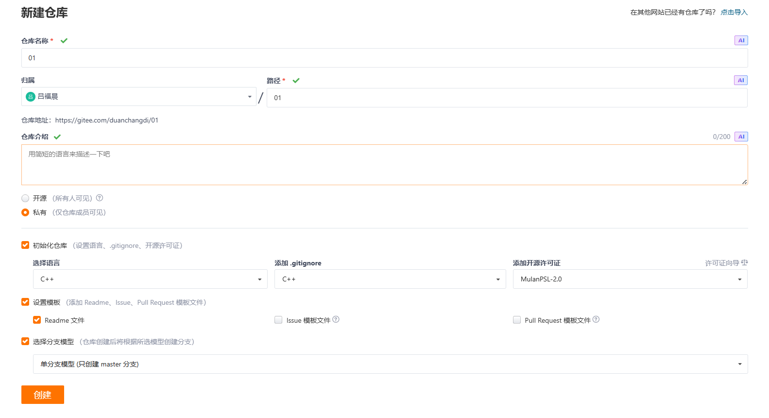769x418 pixels.
Task: Click help icon beside Issue 模板文件
Action: tap(336, 319)
